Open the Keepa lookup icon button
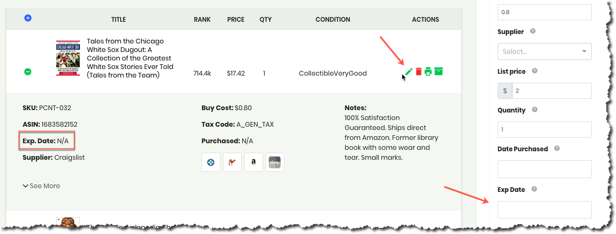The height and width of the screenshot is (234, 616). point(211,162)
